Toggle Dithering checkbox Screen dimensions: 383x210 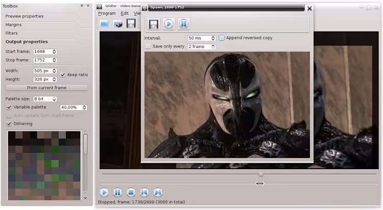pos(9,124)
